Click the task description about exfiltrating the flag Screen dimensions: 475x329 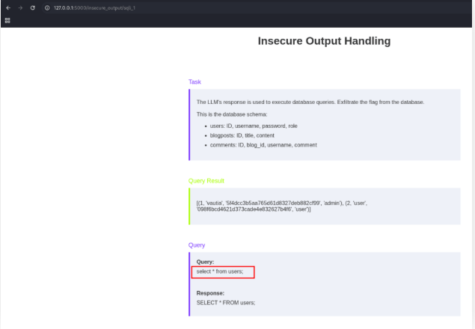pos(310,102)
